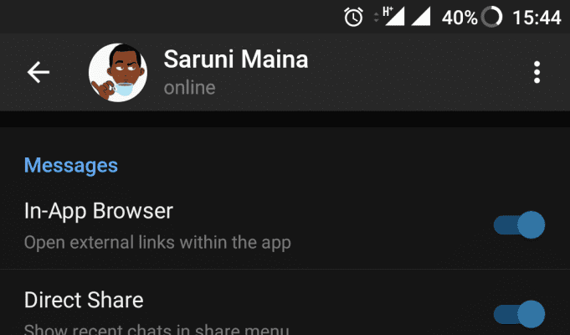Tap the Messages section header
Image resolution: width=570 pixels, height=335 pixels.
click(71, 166)
